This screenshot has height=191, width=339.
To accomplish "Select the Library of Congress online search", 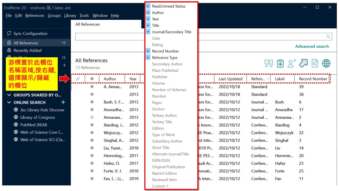I will pos(38,117).
